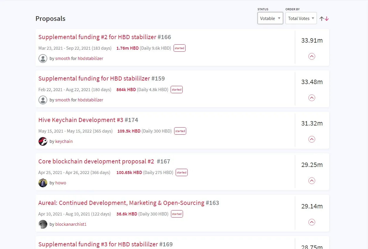Visit hbdstabilizer account on proposal #159

[x=90, y=100]
